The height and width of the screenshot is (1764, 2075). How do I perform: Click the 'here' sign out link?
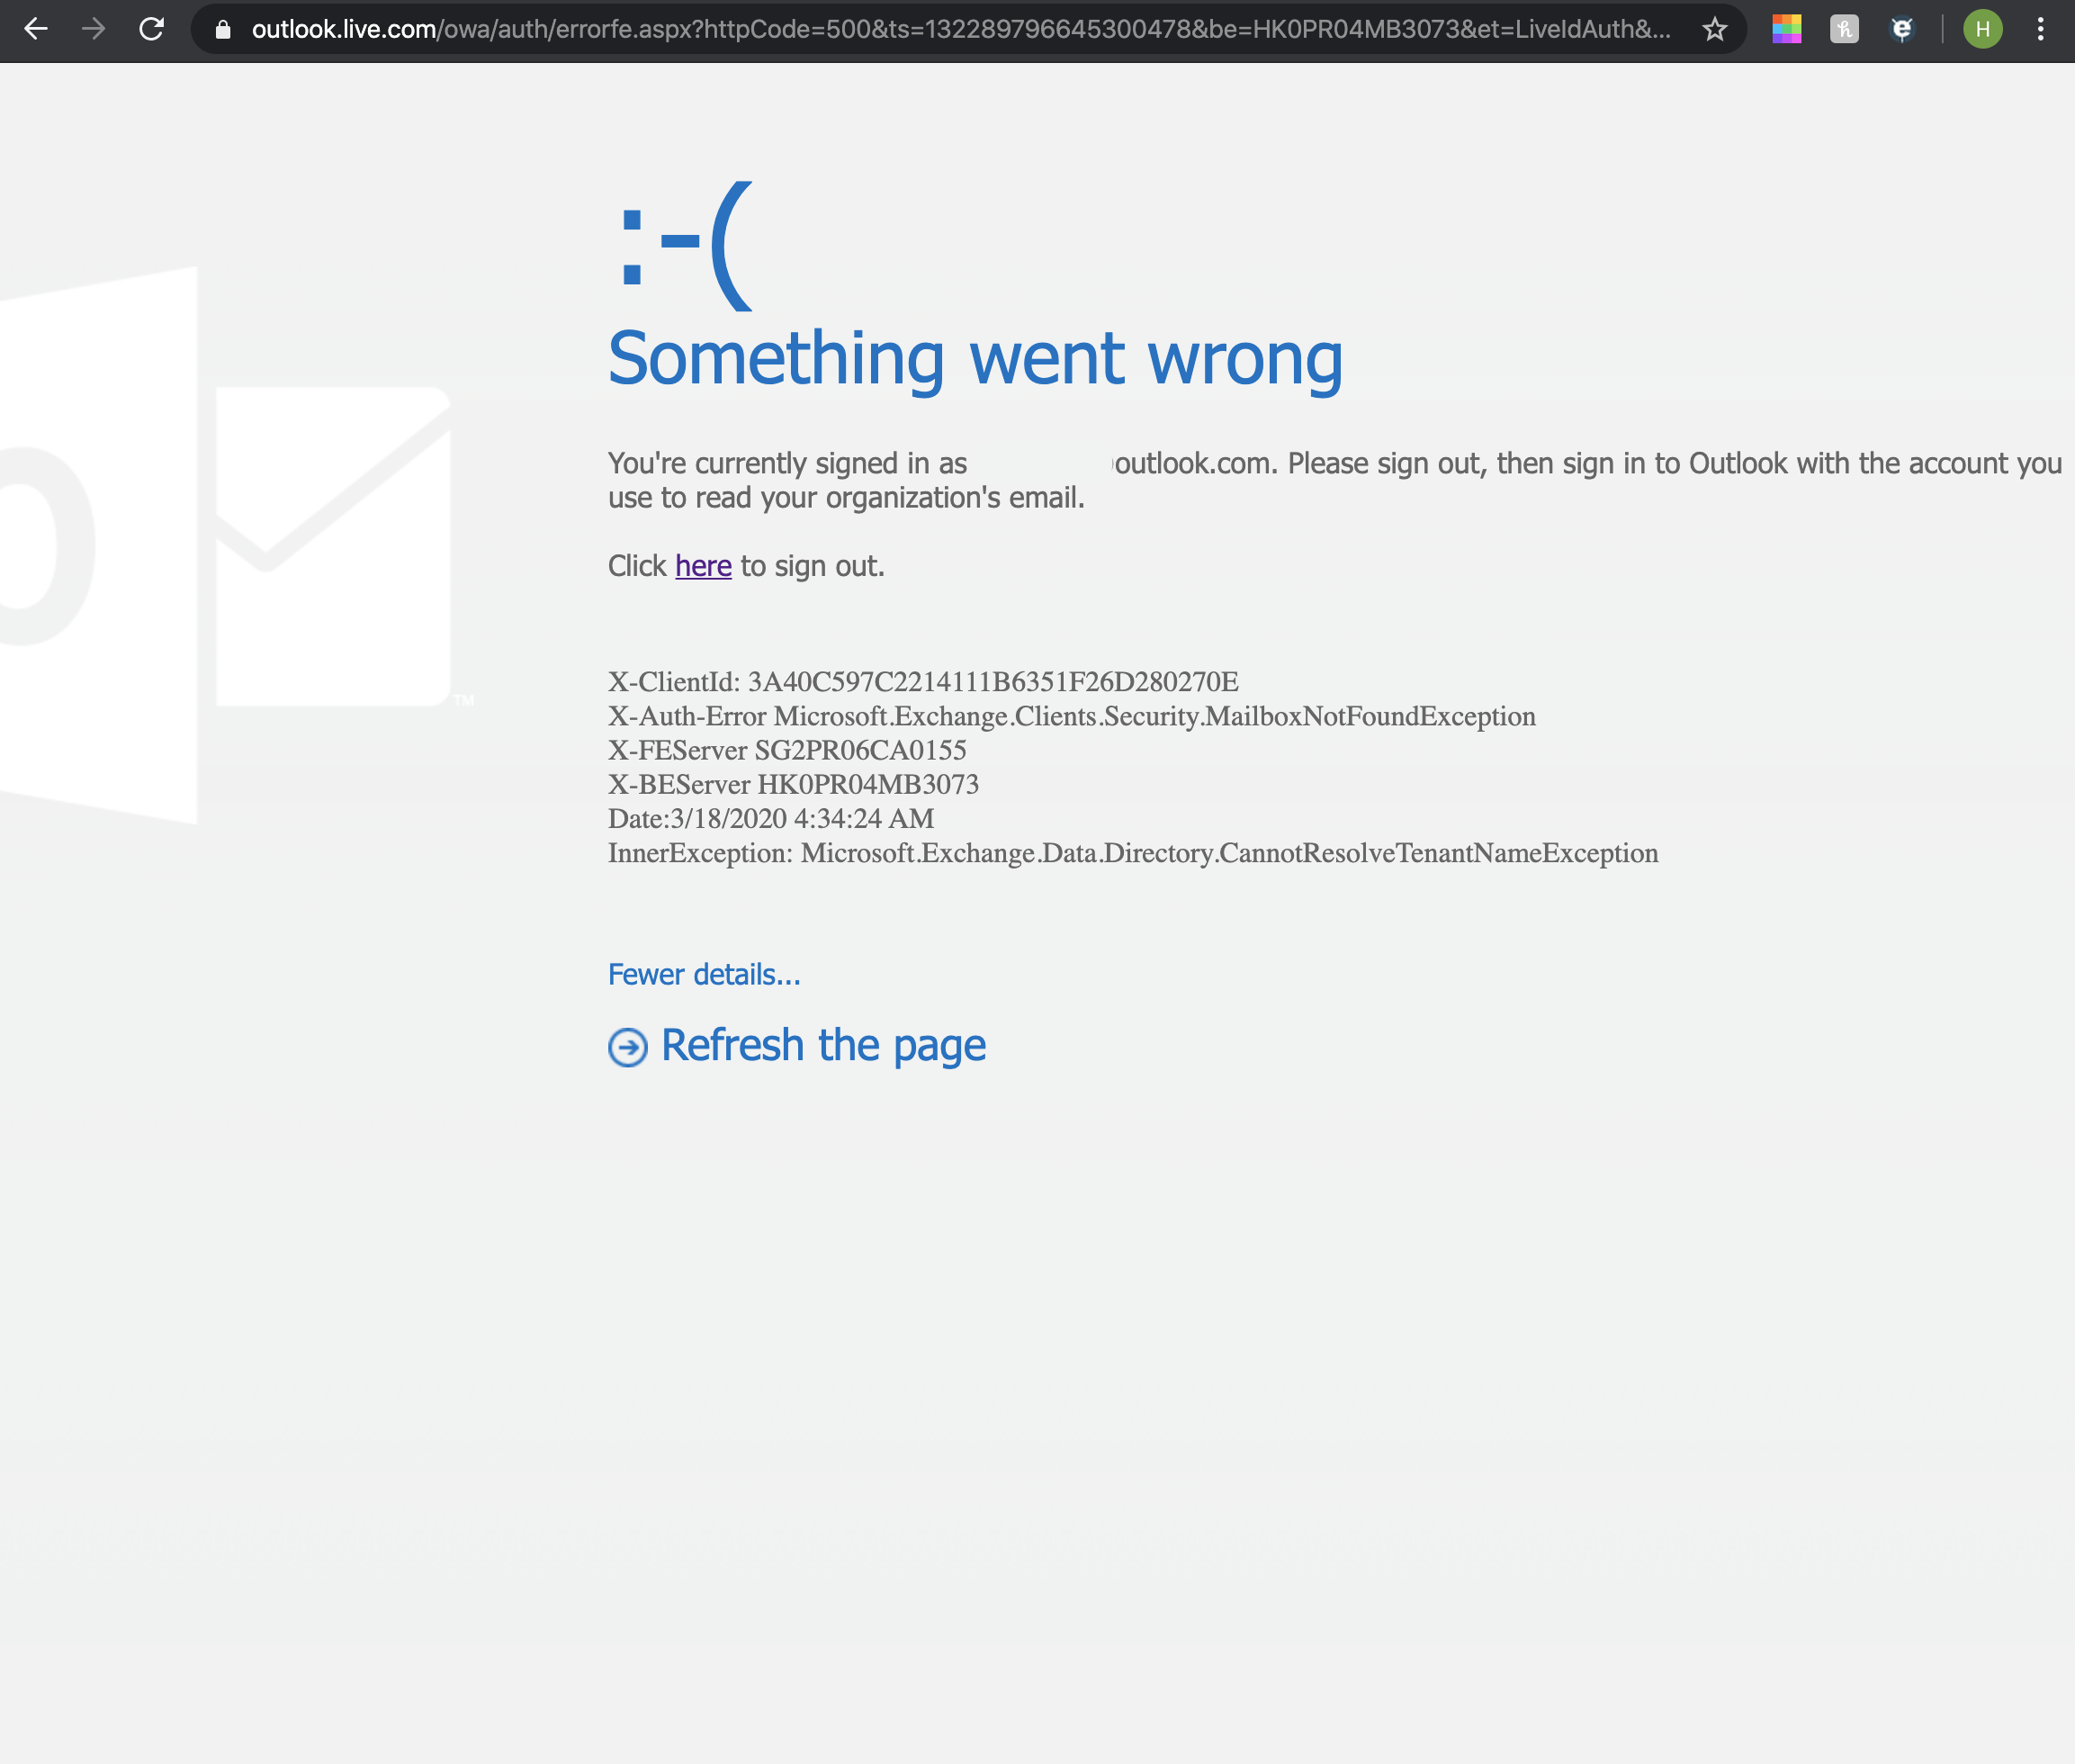[x=703, y=566]
